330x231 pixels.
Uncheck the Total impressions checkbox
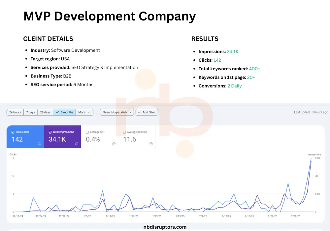tap(50, 132)
